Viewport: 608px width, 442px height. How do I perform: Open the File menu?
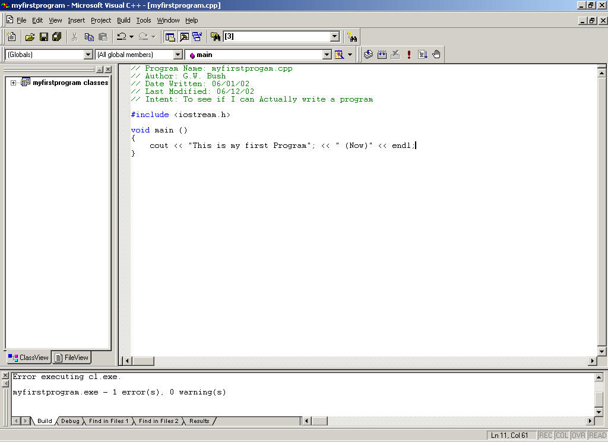coord(21,20)
